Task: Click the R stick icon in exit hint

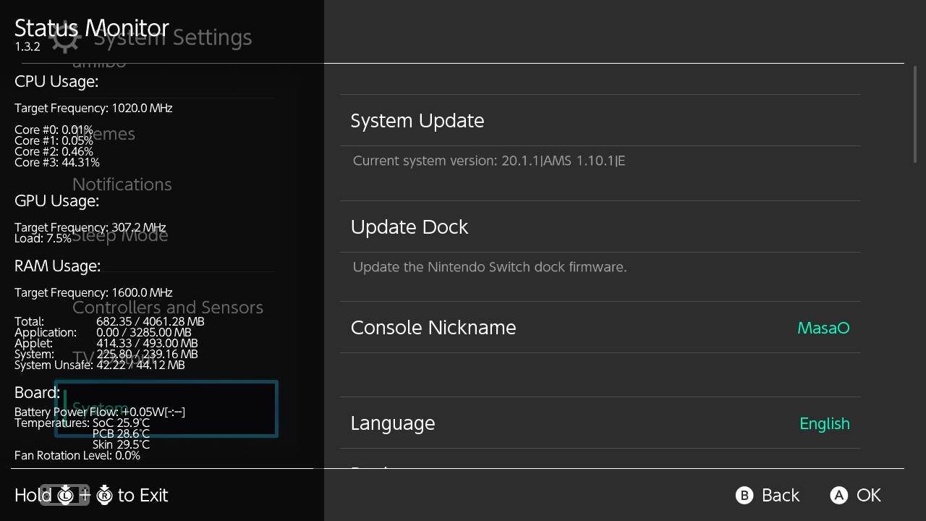Action: click(104, 495)
